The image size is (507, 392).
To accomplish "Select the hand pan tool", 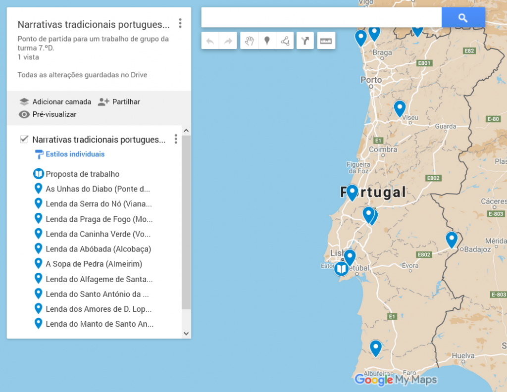I will [249, 41].
